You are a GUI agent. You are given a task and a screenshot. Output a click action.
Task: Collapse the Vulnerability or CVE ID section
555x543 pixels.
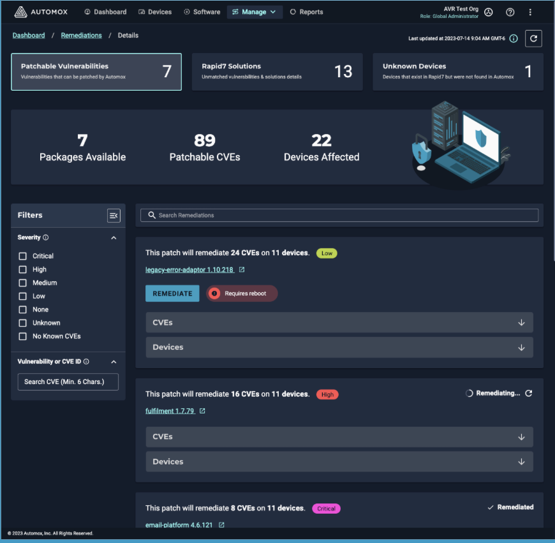[x=114, y=361]
